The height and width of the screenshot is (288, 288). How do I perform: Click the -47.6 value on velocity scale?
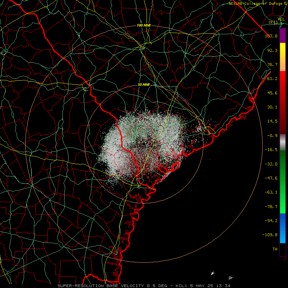click(x=271, y=178)
